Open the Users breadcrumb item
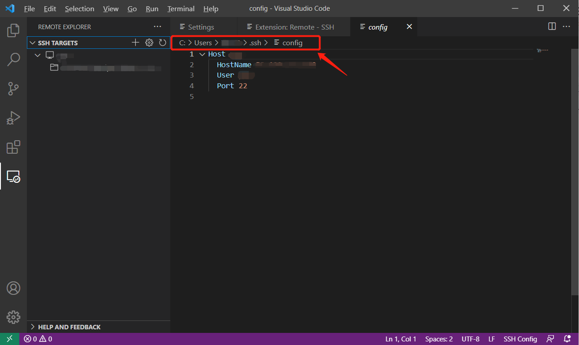This screenshot has width=579, height=345. click(203, 43)
